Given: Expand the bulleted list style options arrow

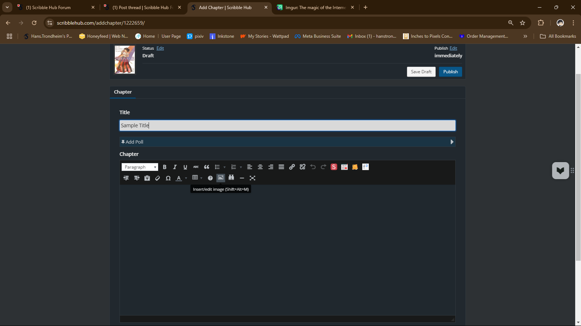Looking at the screenshot, I should [225, 167].
